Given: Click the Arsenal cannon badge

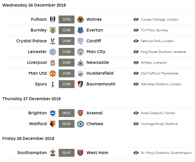Looking at the screenshot, I should point(80,113).
